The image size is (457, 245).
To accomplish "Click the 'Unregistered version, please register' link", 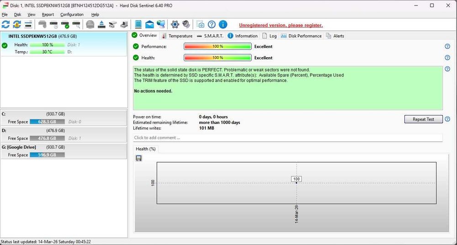I will pyautogui.click(x=281, y=26).
